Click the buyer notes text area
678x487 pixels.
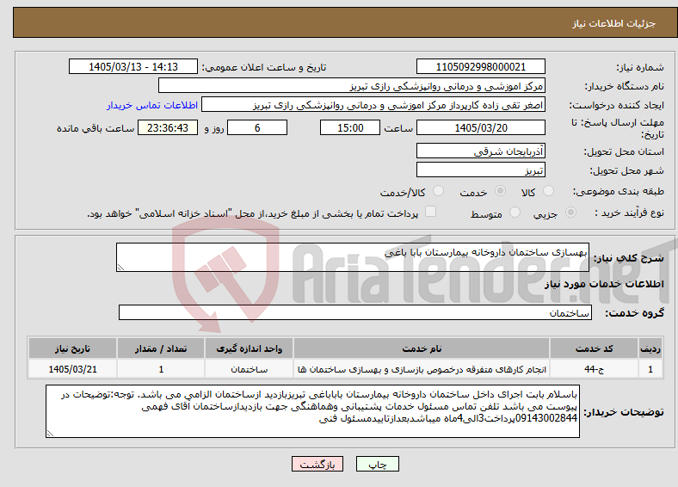coord(312,411)
